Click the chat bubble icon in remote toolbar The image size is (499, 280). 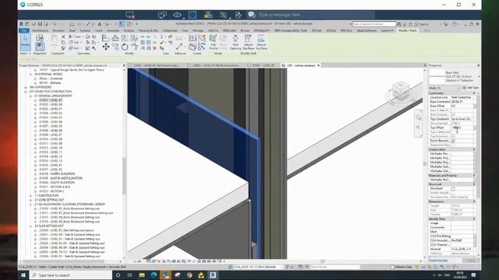click(x=251, y=15)
